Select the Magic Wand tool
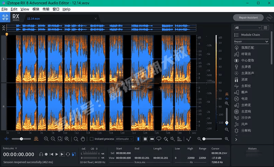The height and width of the screenshot is (167, 274). click(173, 139)
